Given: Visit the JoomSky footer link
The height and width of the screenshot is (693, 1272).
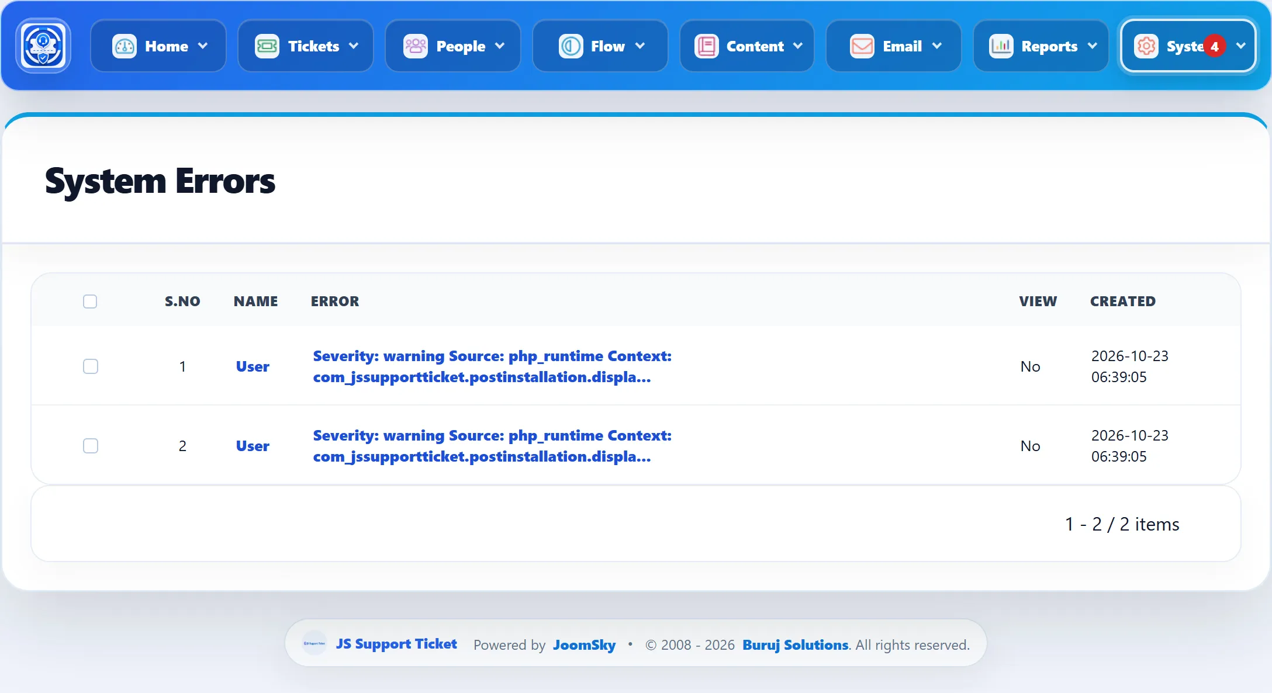Looking at the screenshot, I should pos(584,645).
